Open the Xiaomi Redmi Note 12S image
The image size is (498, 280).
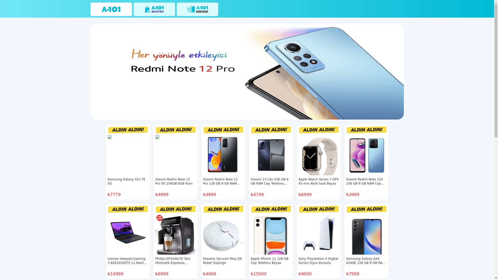coord(366,155)
